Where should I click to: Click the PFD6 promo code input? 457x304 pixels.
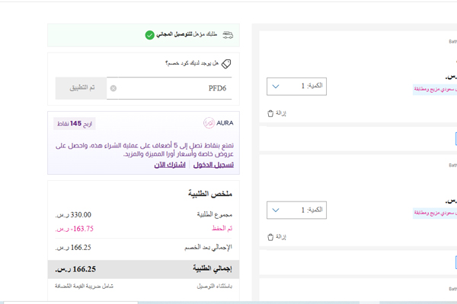[169, 88]
